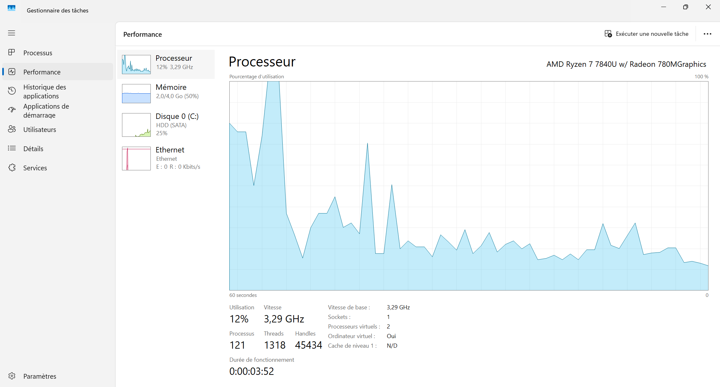
Task: Click the 100 % axis label
Action: tap(701, 77)
